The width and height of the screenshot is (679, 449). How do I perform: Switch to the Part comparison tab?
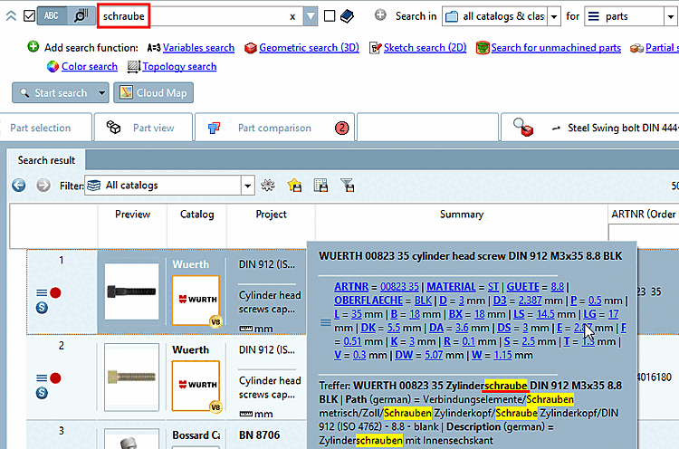(x=274, y=128)
